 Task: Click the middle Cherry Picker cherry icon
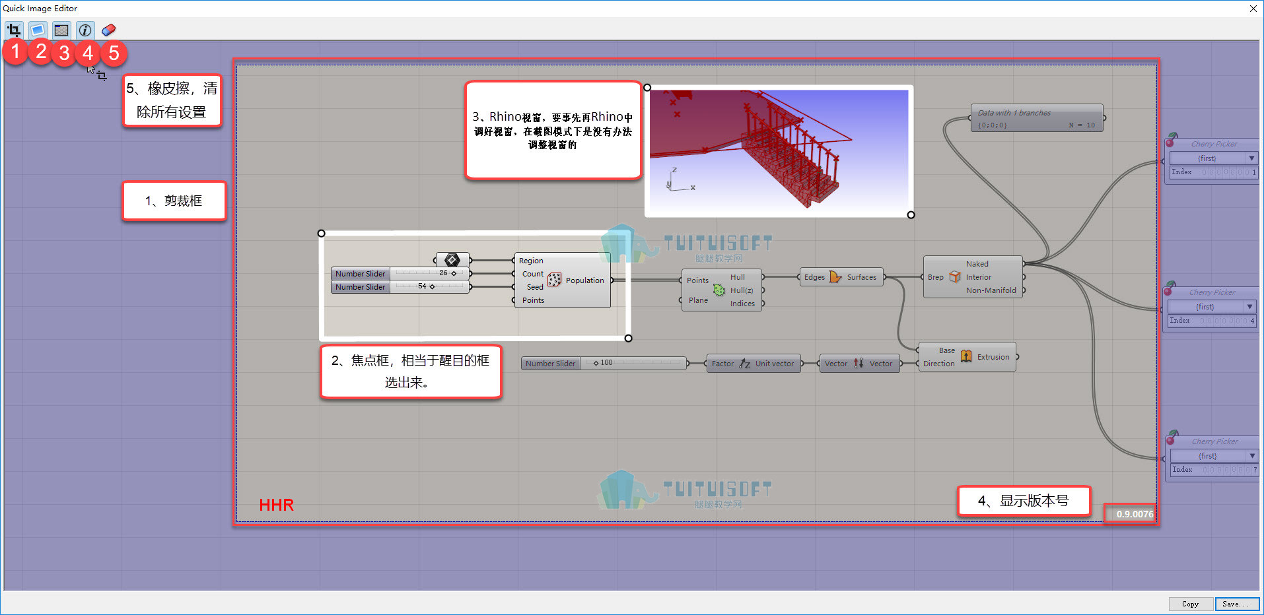click(1170, 288)
